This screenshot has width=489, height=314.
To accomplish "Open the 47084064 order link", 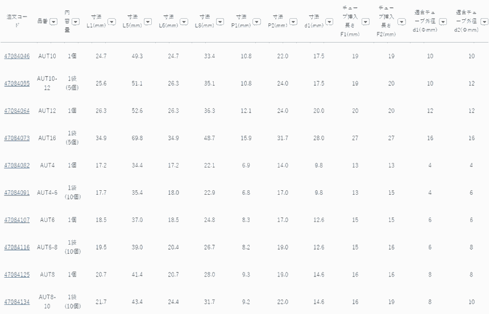I will pos(17,111).
